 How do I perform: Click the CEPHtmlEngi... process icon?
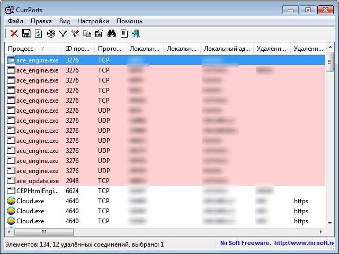11,190
